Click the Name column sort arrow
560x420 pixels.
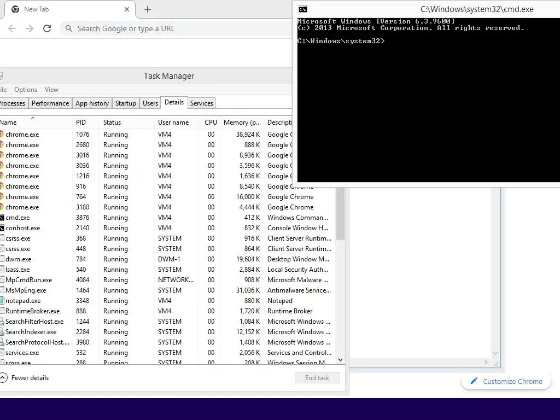[x=33, y=118]
